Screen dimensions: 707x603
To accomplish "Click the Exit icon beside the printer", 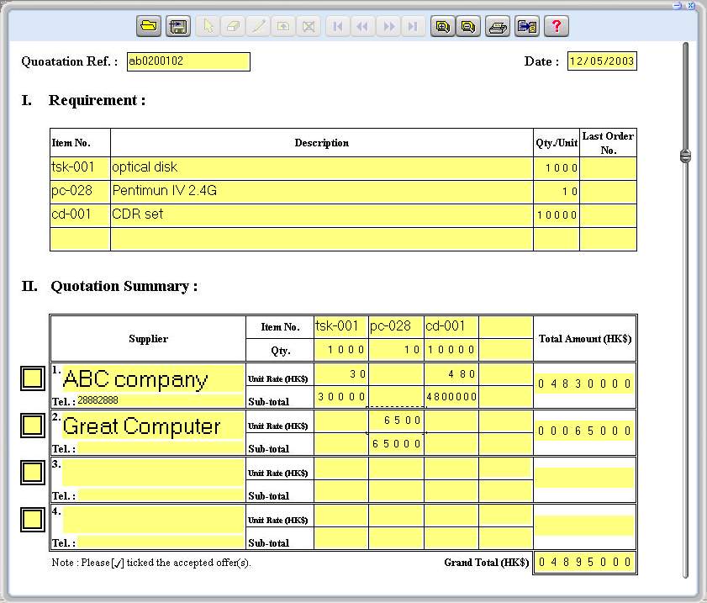I will click(x=527, y=26).
